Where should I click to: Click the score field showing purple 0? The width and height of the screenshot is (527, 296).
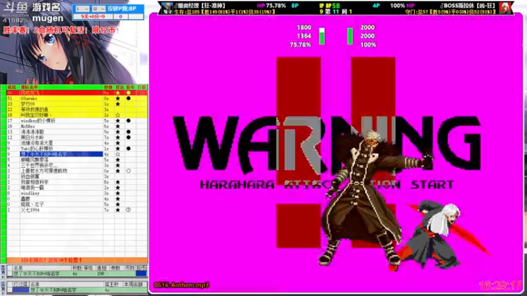point(121,16)
